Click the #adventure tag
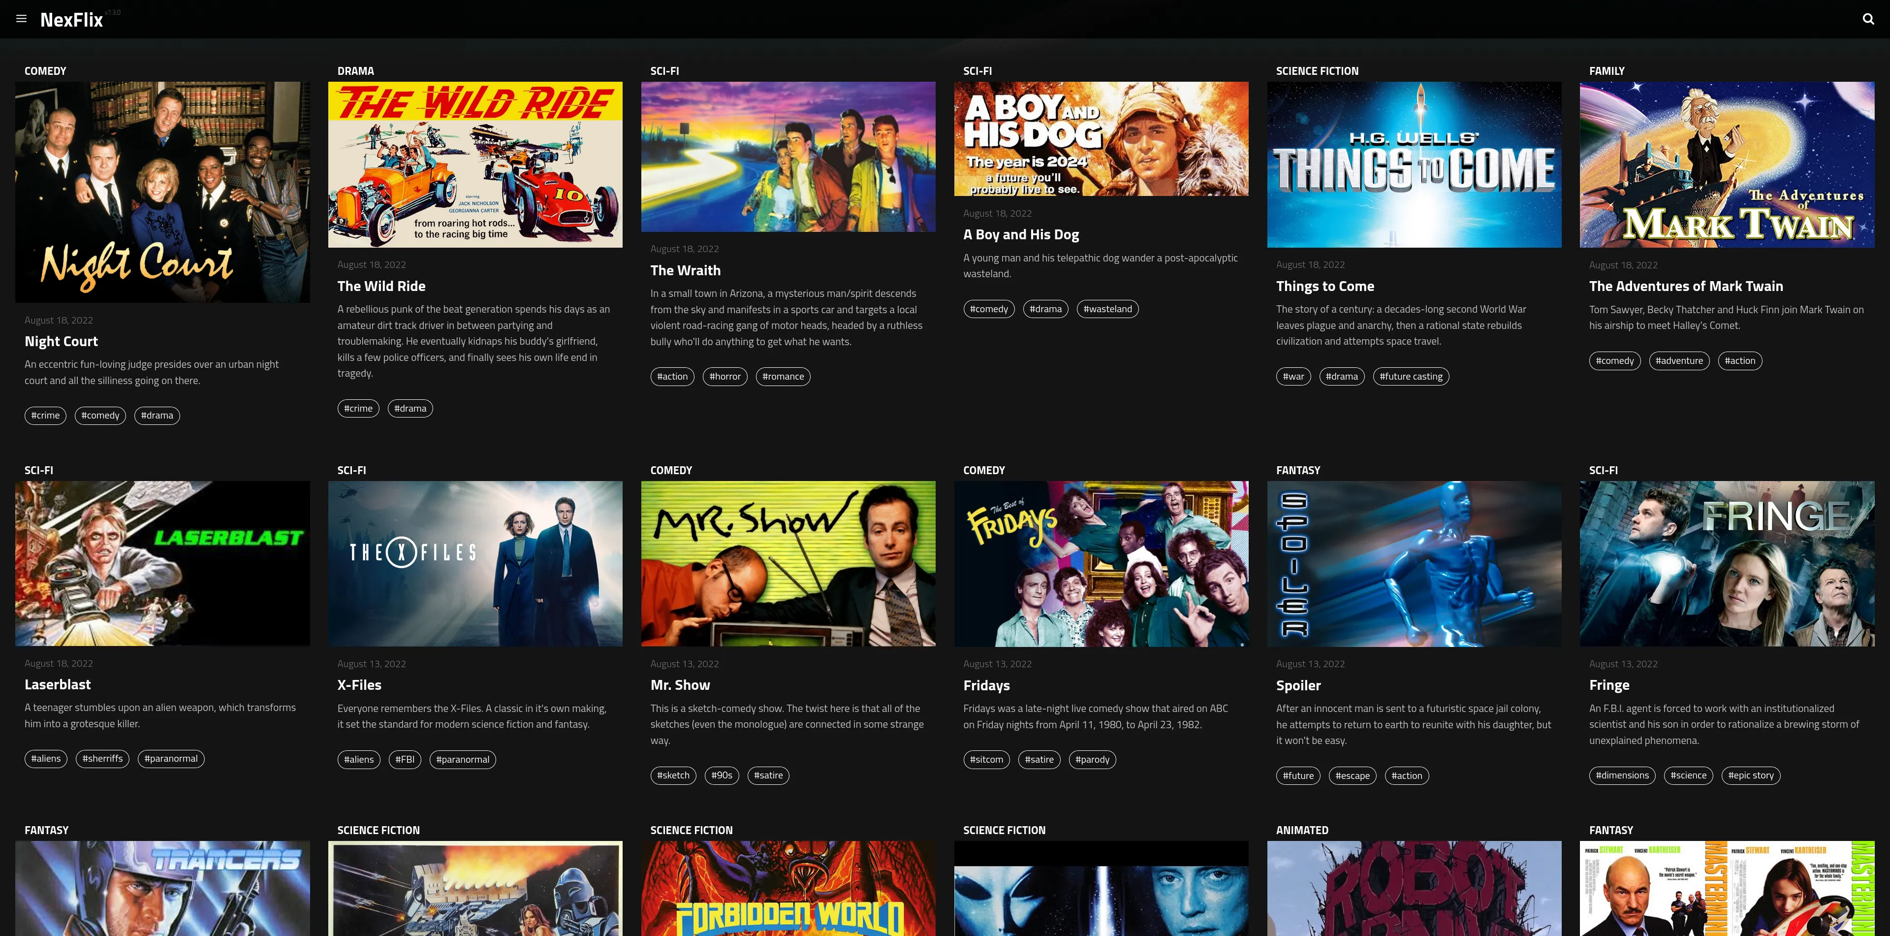1890x936 pixels. [1679, 360]
